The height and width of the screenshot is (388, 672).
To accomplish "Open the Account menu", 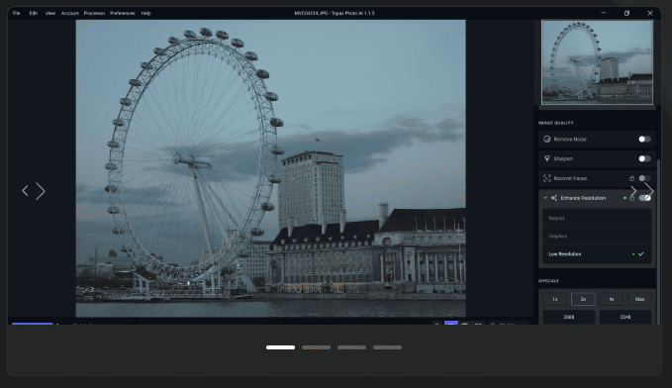I will coord(70,13).
